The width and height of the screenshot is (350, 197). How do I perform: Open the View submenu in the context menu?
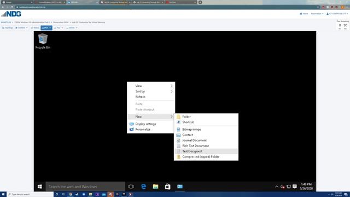coord(151,86)
